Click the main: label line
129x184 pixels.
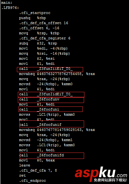tap(7, 3)
